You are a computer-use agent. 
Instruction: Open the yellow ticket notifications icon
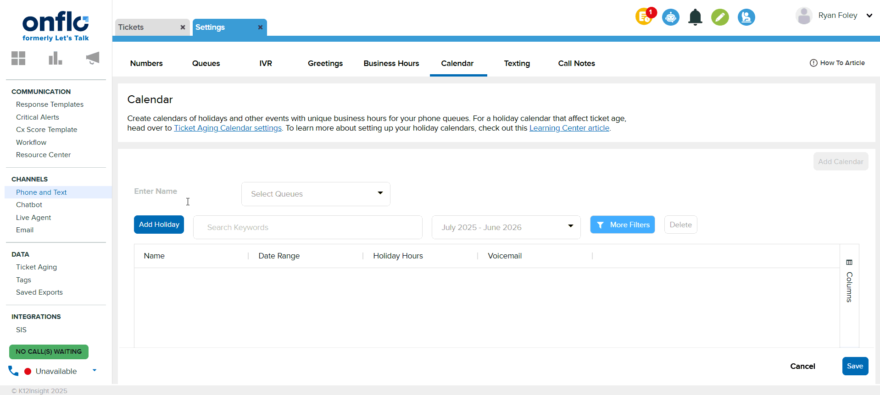[x=644, y=17]
